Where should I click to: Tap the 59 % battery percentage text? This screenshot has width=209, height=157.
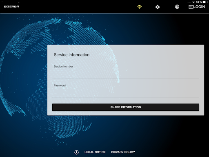click(x=199, y=2)
